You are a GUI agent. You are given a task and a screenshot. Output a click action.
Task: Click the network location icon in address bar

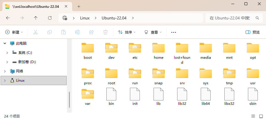(x=65, y=18)
